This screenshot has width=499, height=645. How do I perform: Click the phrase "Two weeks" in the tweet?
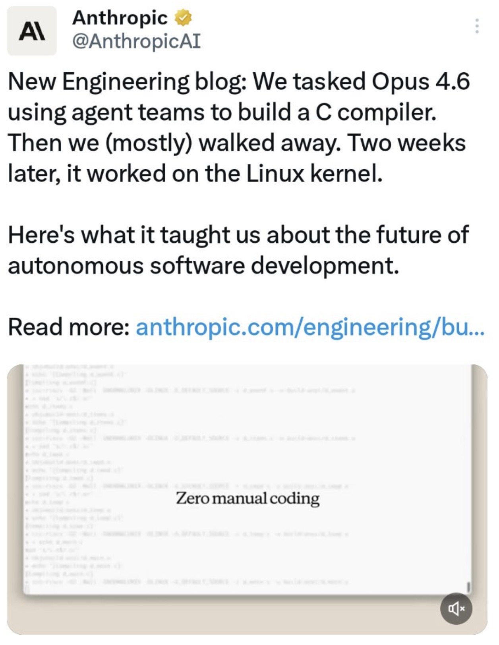click(x=406, y=143)
